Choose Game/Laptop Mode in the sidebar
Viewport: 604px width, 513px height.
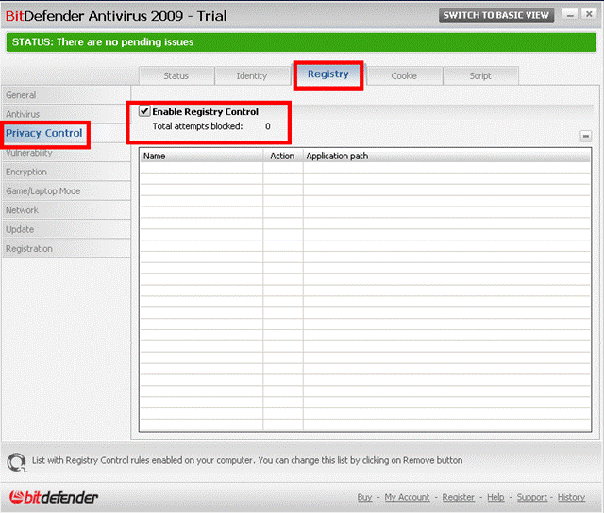[43, 191]
